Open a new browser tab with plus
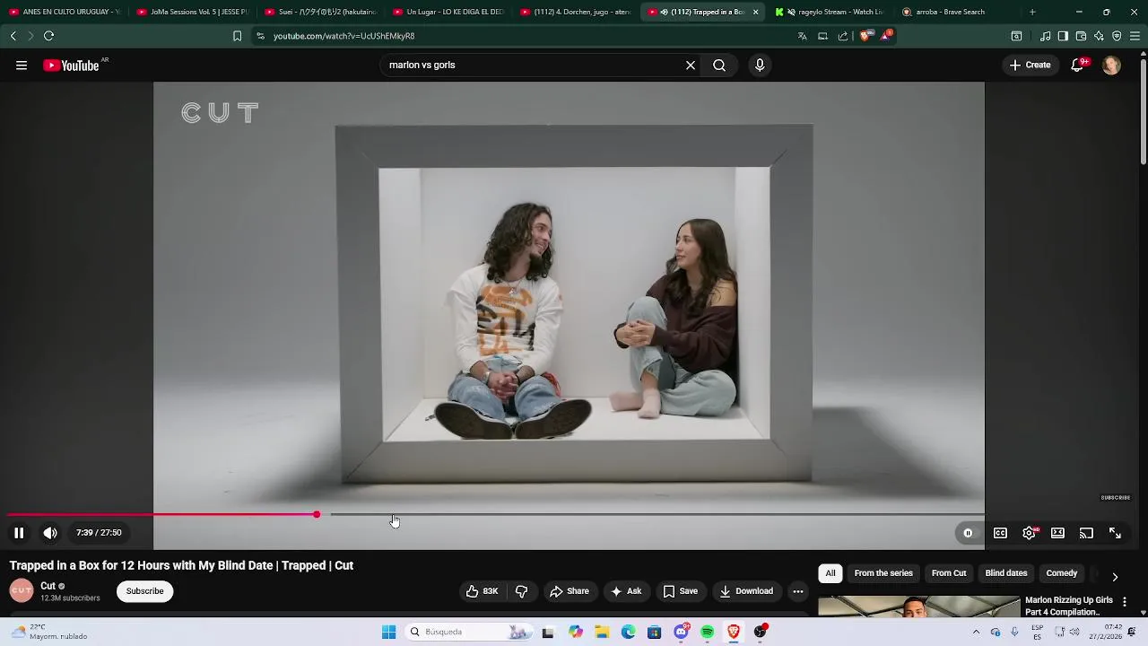The height and width of the screenshot is (646, 1148). click(1032, 12)
